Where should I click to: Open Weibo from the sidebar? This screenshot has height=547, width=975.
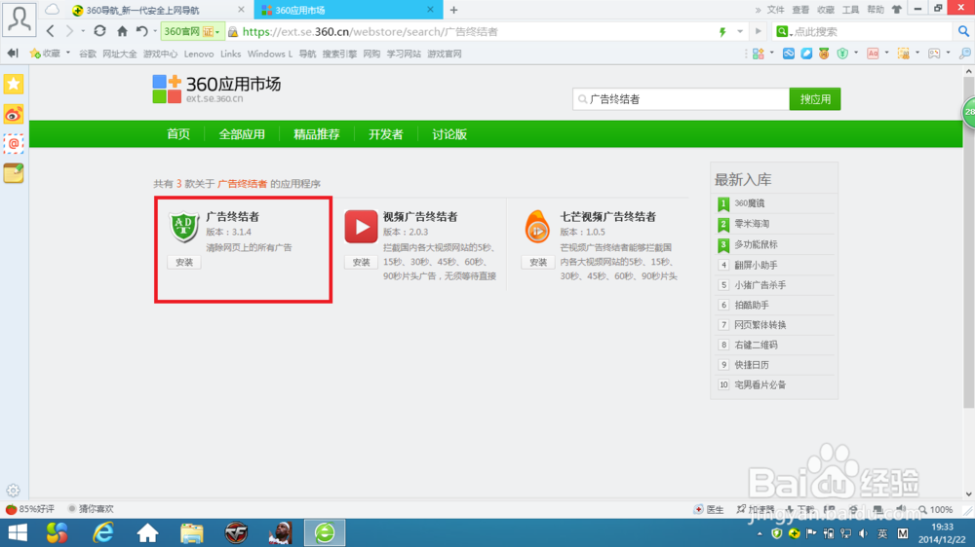(x=14, y=114)
